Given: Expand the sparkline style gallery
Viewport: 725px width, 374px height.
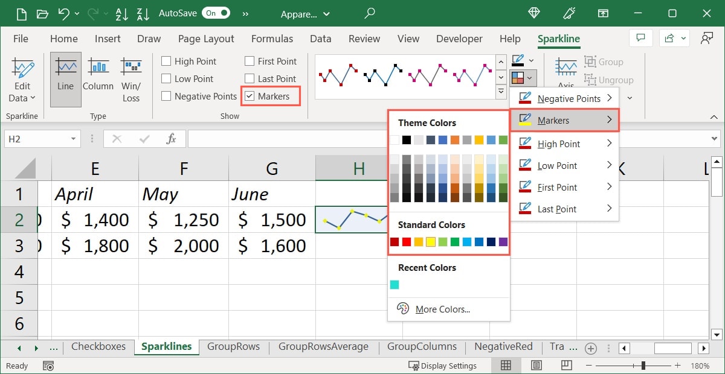Looking at the screenshot, I should point(501,92).
